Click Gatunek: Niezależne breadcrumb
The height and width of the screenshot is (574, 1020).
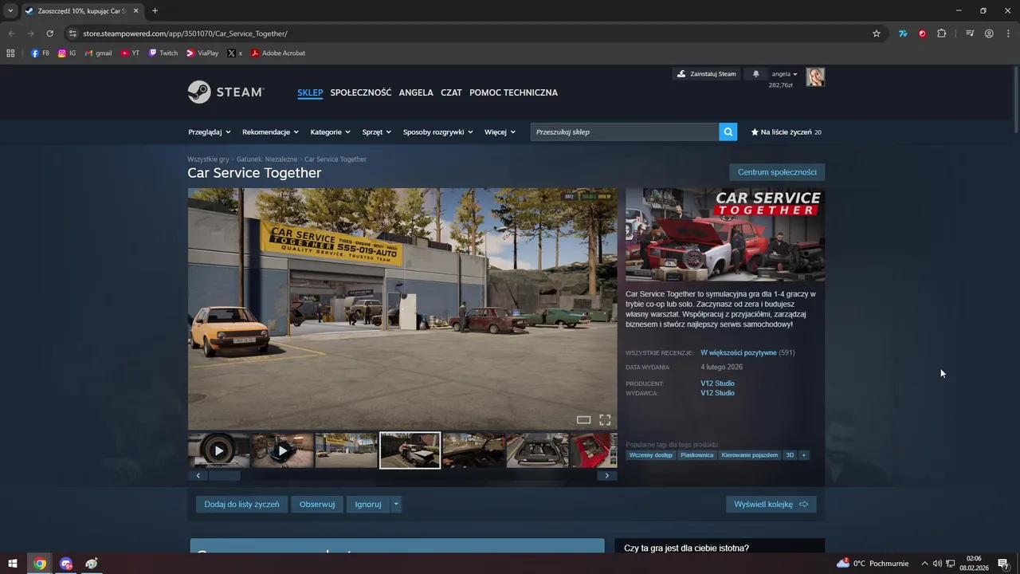(x=267, y=159)
